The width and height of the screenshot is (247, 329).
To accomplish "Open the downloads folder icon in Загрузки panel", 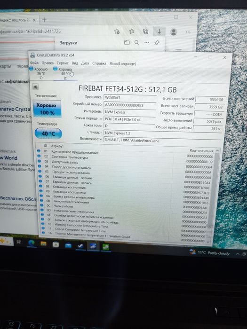I will coord(127,42).
